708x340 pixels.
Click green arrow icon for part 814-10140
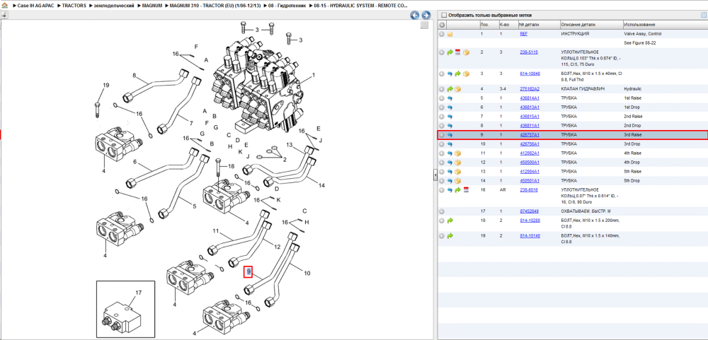tap(450, 236)
